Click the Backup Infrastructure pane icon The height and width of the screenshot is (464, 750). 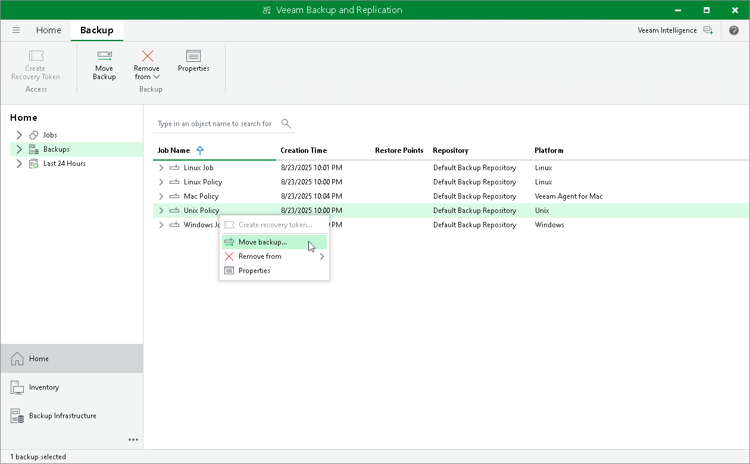point(17,416)
